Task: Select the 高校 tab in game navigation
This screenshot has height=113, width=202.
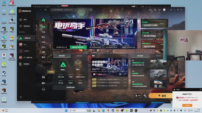Action: (43, 42)
